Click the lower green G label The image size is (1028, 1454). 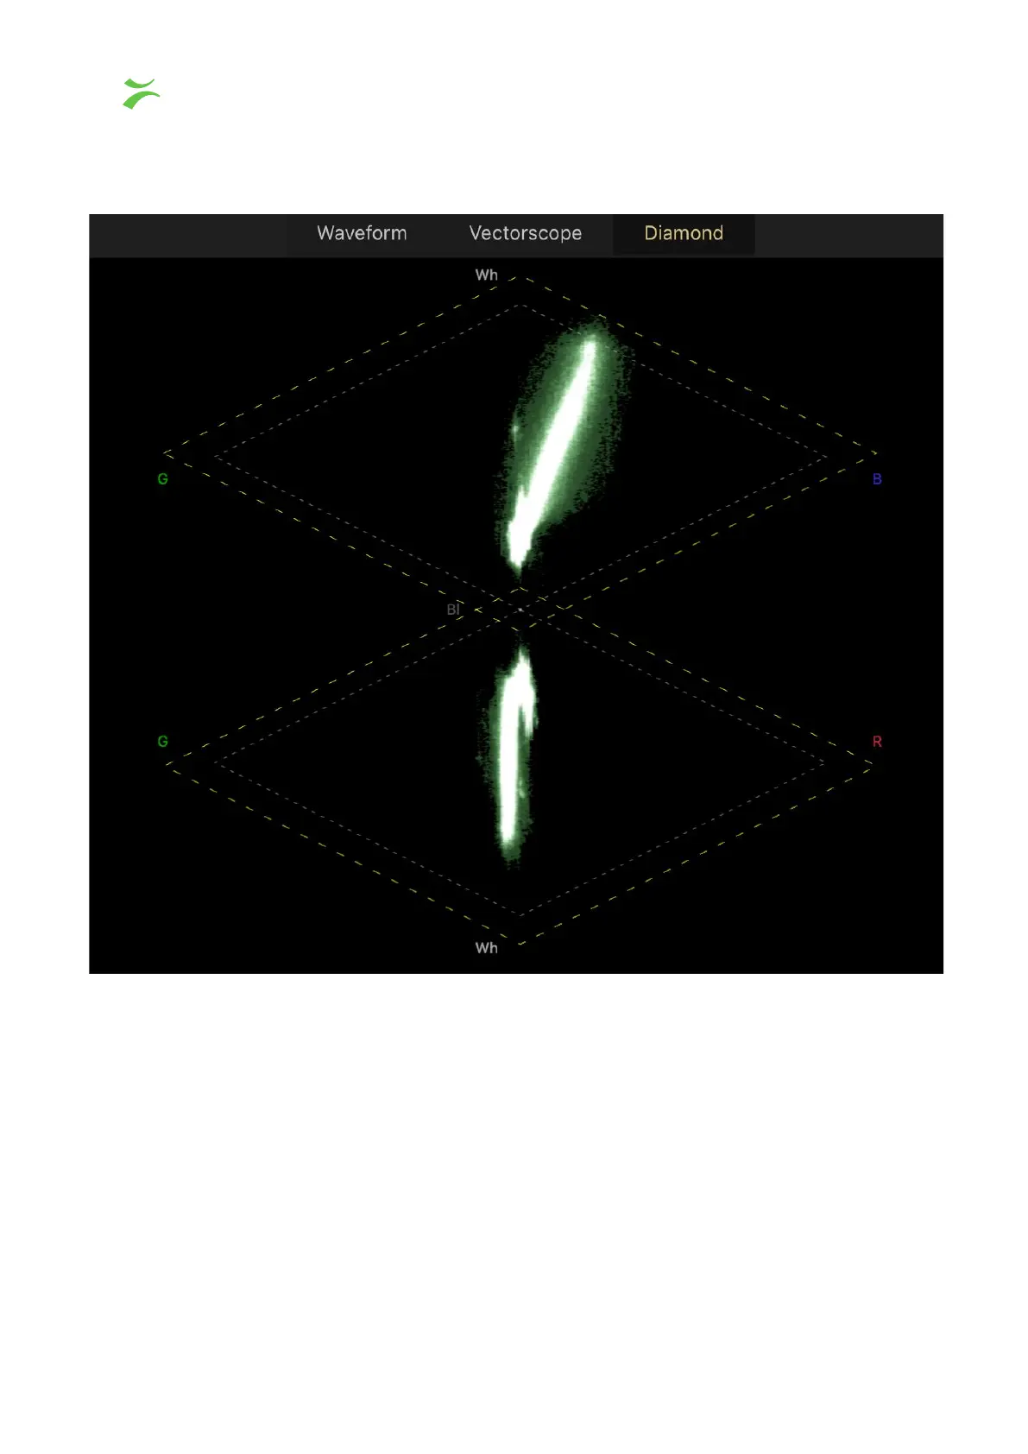coord(162,742)
